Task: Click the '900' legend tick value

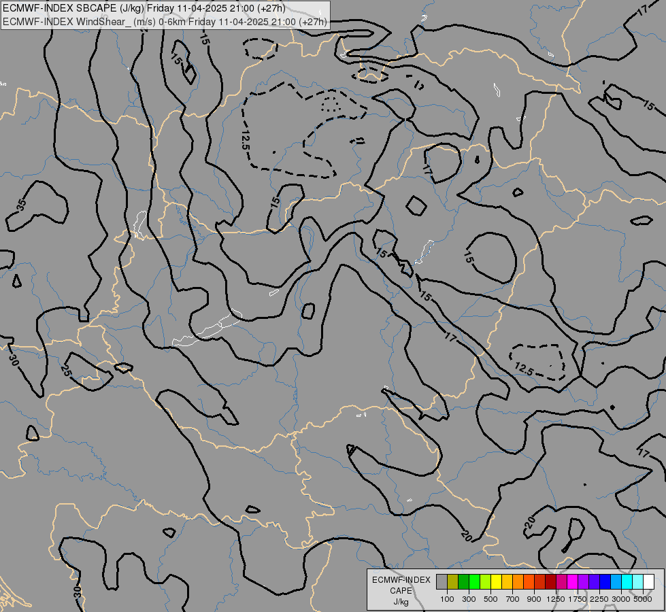Action: pos(534,599)
